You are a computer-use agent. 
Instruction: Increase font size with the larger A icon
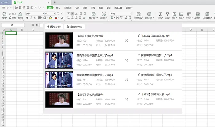(x=58, y=13)
